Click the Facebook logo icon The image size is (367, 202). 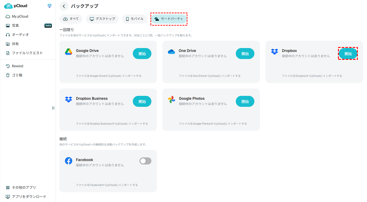[69, 161]
